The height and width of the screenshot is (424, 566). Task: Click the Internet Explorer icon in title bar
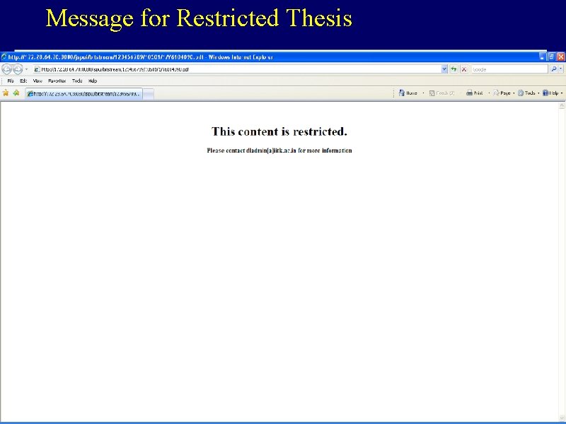coord(4,57)
